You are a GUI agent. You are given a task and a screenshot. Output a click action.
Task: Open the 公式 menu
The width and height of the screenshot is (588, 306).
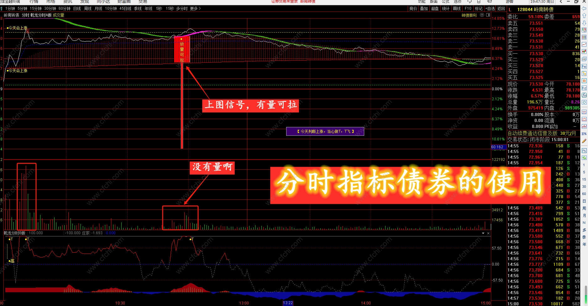pos(446,2)
